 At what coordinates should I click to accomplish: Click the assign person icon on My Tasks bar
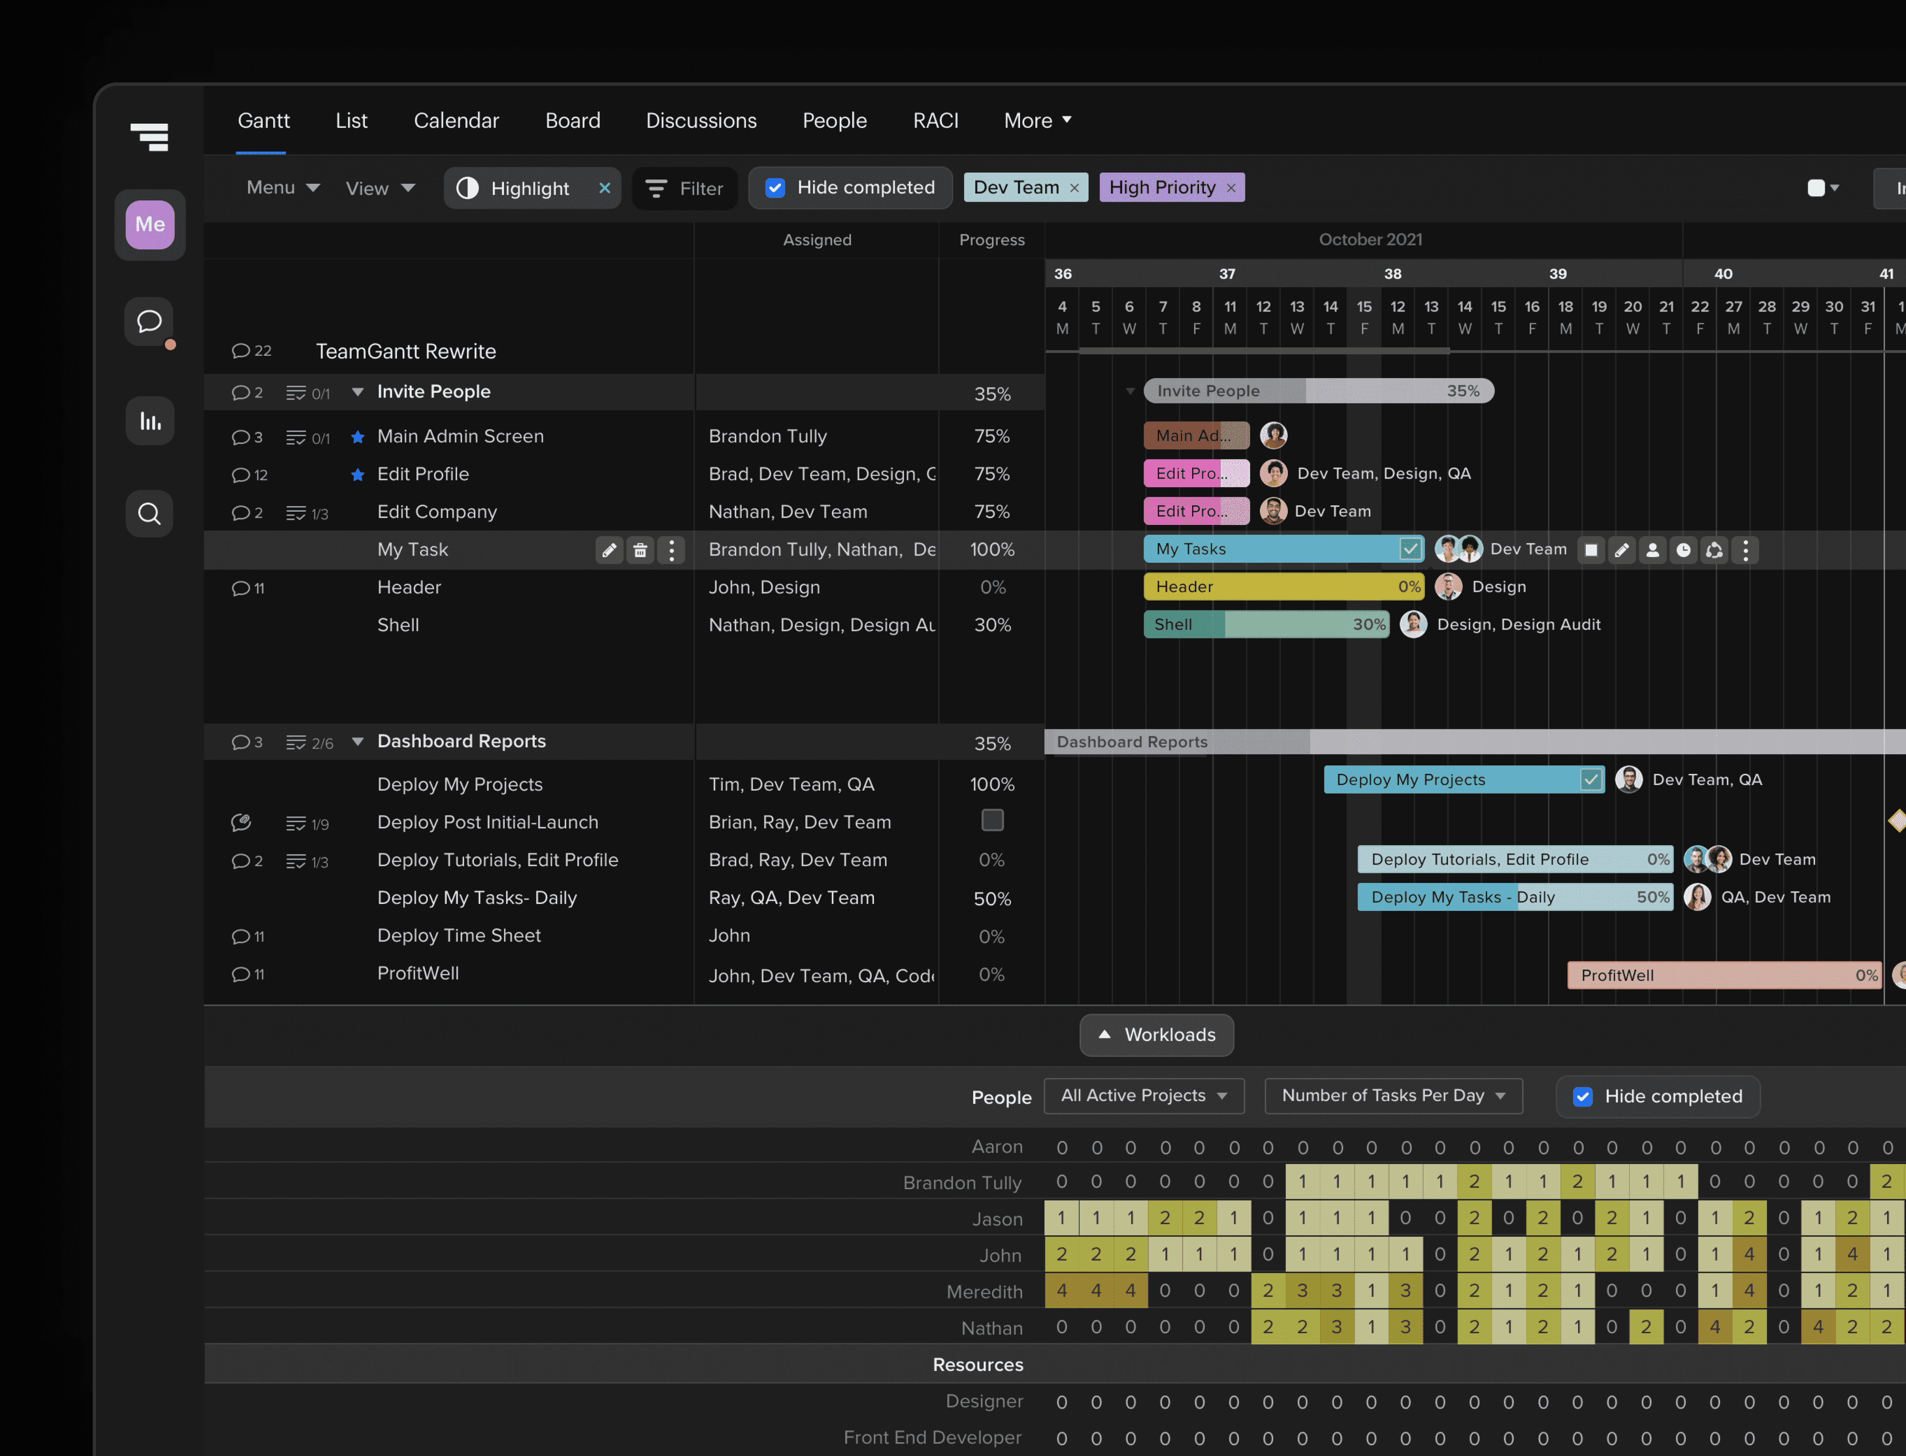[1652, 550]
